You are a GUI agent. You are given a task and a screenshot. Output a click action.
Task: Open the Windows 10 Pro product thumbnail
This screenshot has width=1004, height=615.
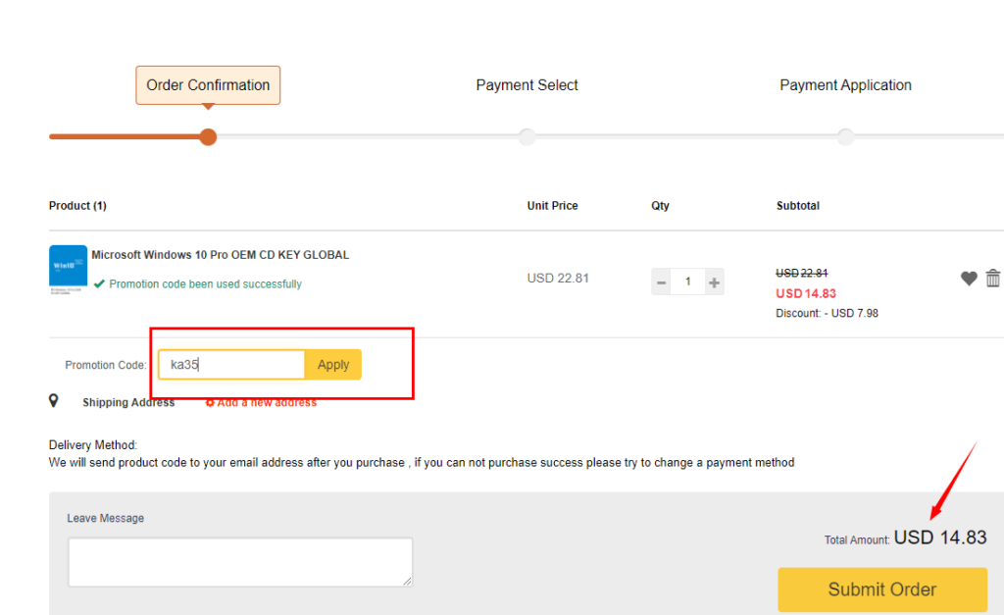[x=68, y=269]
